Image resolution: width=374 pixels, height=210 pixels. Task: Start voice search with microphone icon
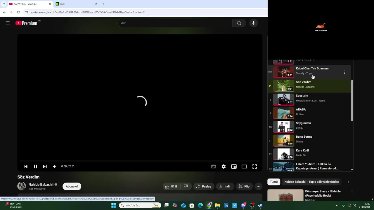coord(254,23)
